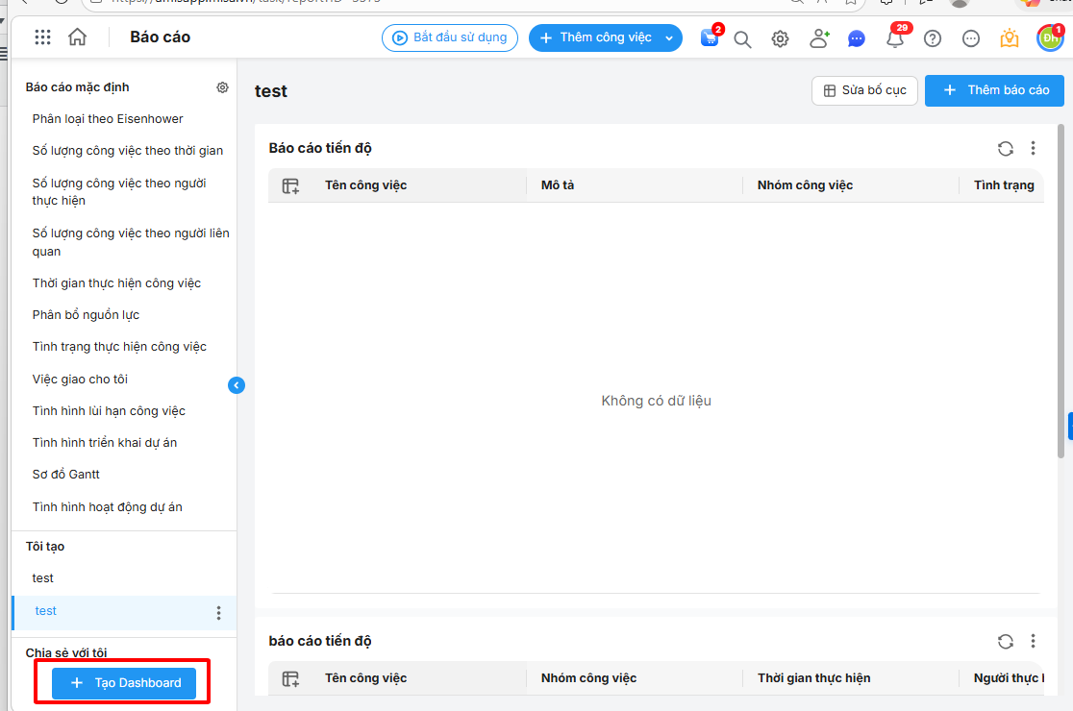1073x711 pixels.
Task: Open the blue chat bubble icon
Action: pyautogui.click(x=856, y=39)
